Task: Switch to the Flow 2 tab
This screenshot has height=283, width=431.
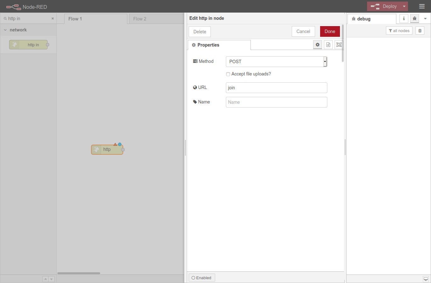Action: (140, 19)
